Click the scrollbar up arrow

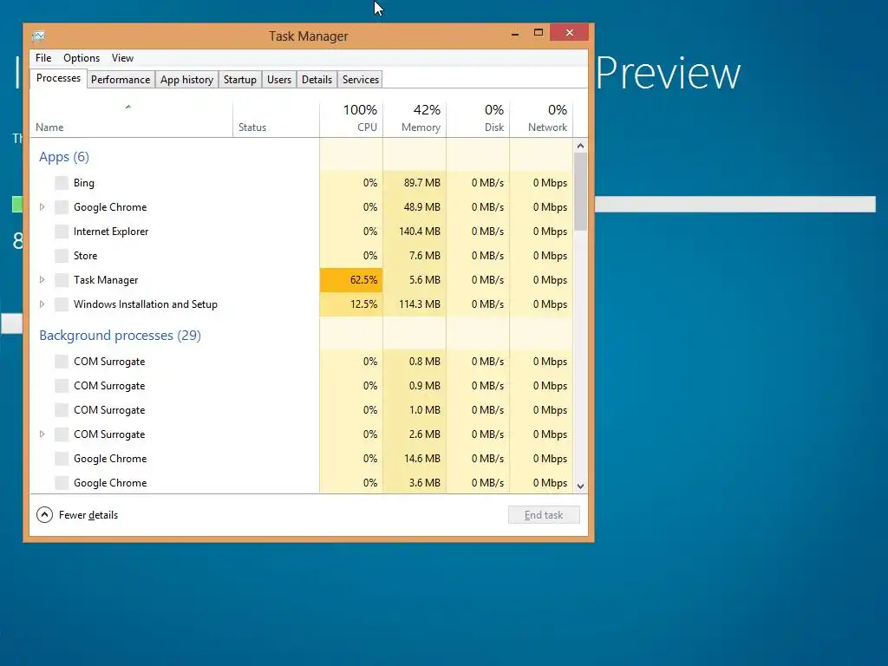point(580,146)
